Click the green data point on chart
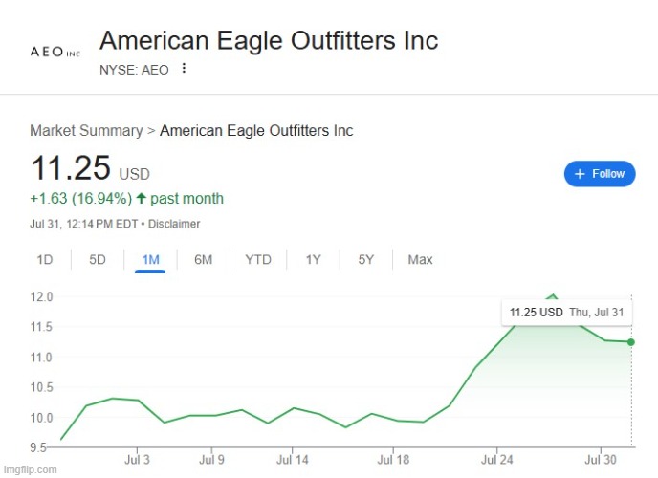The image size is (658, 478). (x=630, y=342)
